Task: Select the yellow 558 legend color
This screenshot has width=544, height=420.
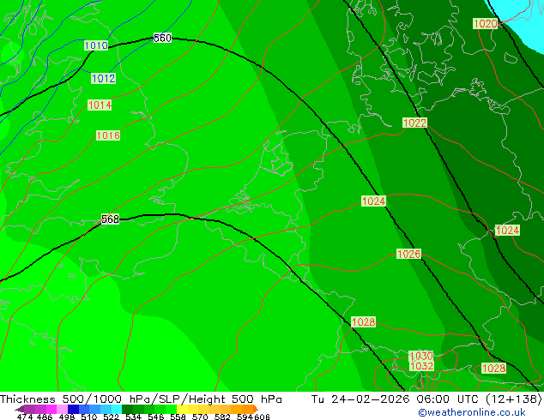Action: pyautogui.click(x=184, y=410)
